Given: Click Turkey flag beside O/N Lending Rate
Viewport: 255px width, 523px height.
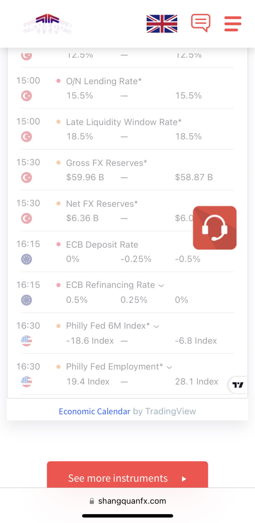Looking at the screenshot, I should point(26,96).
